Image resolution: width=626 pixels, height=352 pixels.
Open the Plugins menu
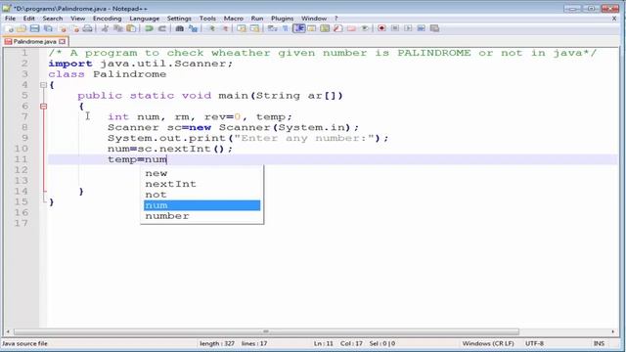pyautogui.click(x=283, y=19)
